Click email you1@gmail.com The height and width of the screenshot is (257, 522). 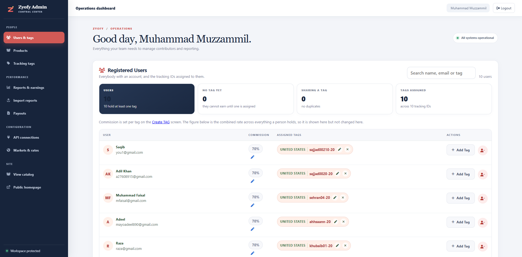tap(129, 152)
